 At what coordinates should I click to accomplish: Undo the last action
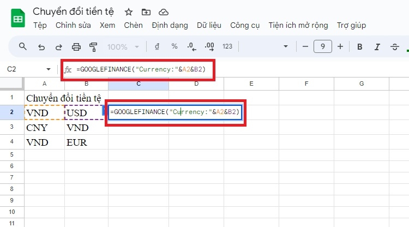click(41, 47)
